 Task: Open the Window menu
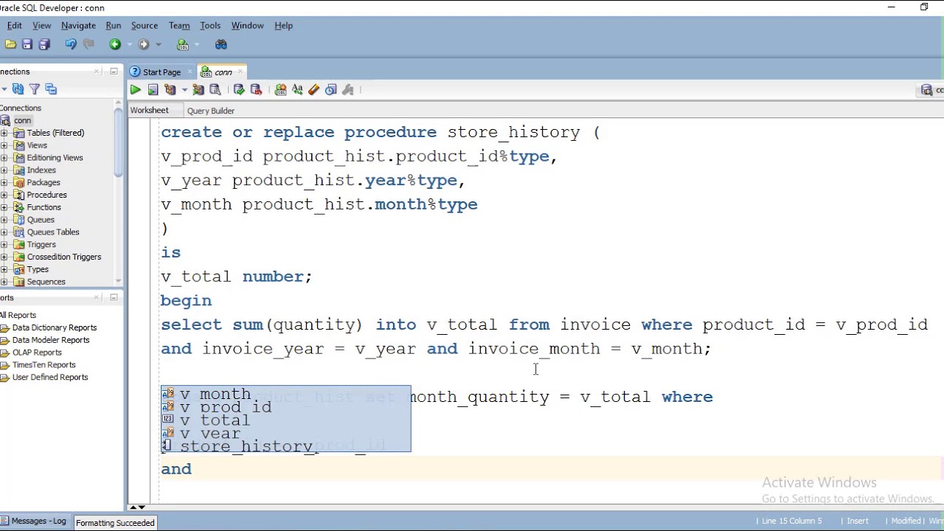[x=247, y=26]
